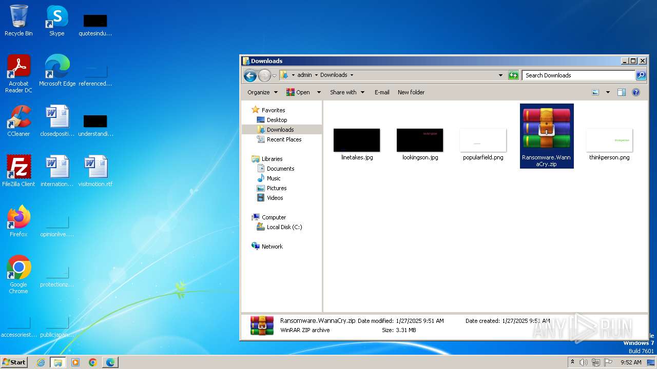This screenshot has height=369, width=657.
Task: Change view layout icon
Action: pyautogui.click(x=595, y=92)
